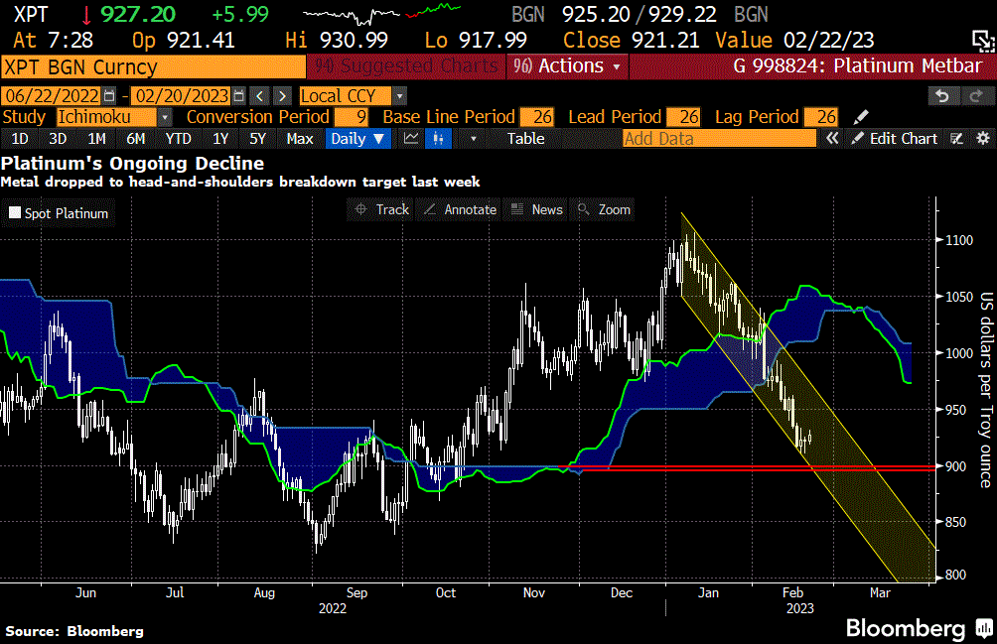Select the candlestick chart type icon

point(438,139)
